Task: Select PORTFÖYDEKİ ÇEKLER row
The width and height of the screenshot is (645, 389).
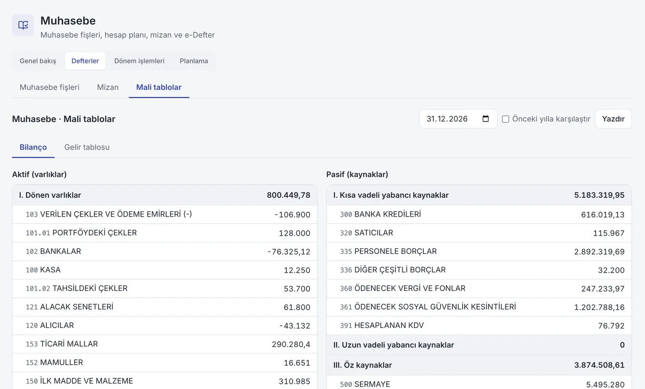Action: (165, 233)
